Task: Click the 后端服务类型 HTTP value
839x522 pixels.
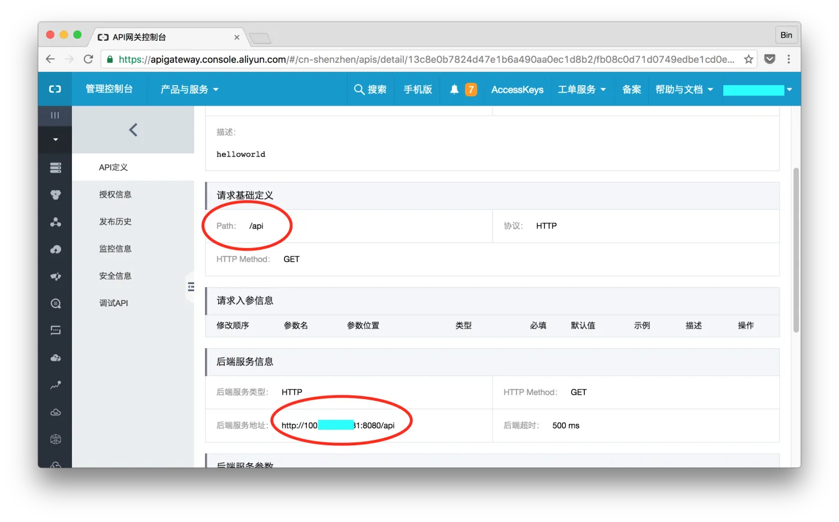Action: point(292,392)
